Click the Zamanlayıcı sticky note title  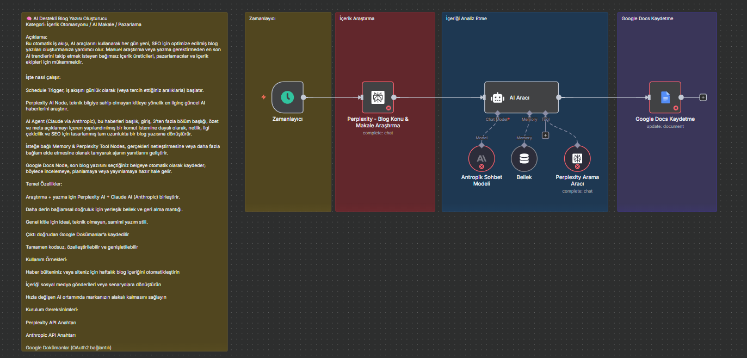point(262,18)
